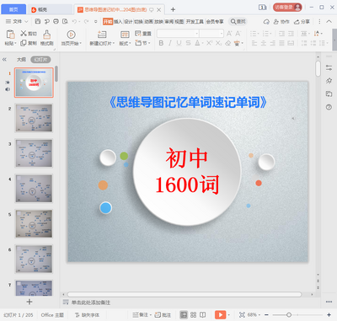
Task: Click the 协作 (Collaborate) button
Action: 281,21
